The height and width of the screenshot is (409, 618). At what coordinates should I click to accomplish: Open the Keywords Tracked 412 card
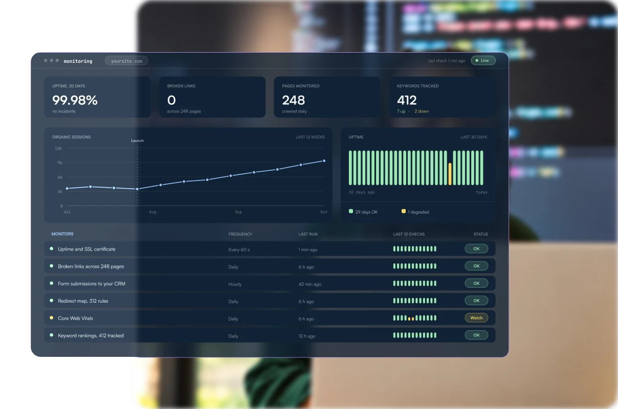point(442,97)
